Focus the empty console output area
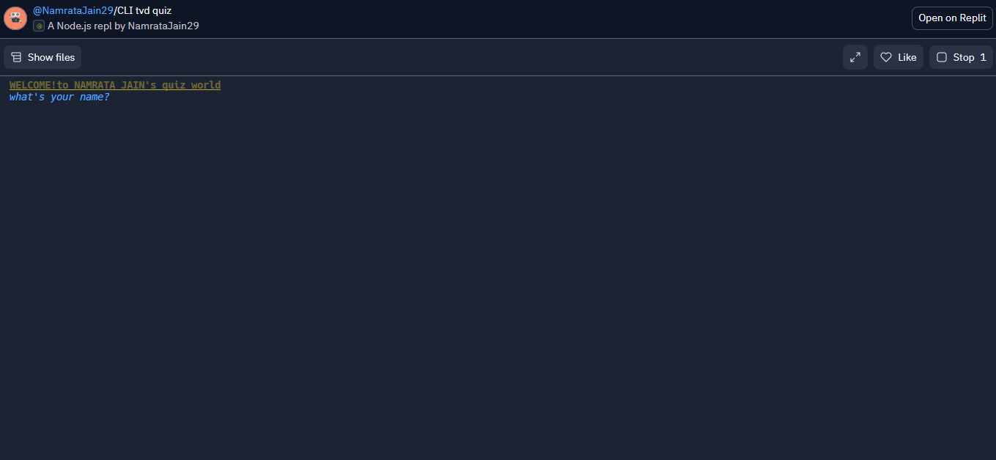 (498, 278)
